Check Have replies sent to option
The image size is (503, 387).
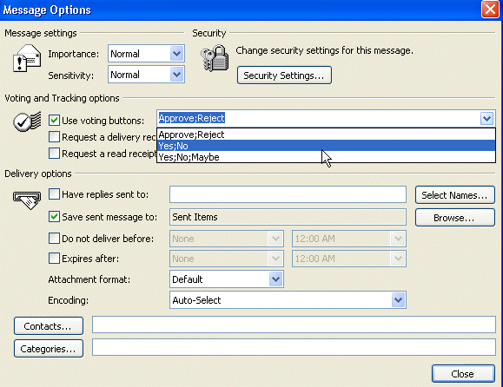click(x=54, y=194)
